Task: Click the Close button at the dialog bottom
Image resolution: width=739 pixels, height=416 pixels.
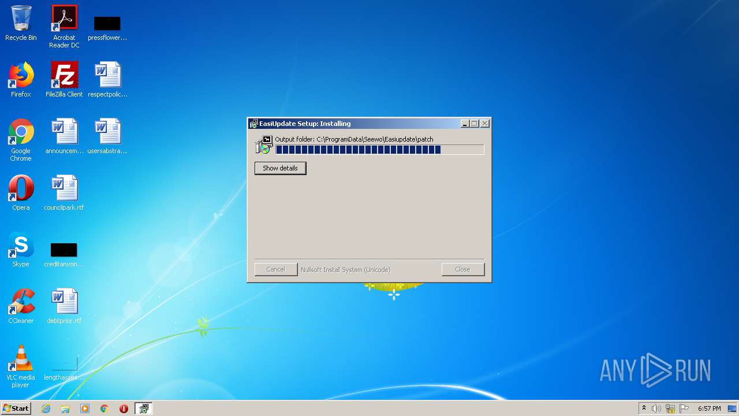Action: pyautogui.click(x=462, y=269)
